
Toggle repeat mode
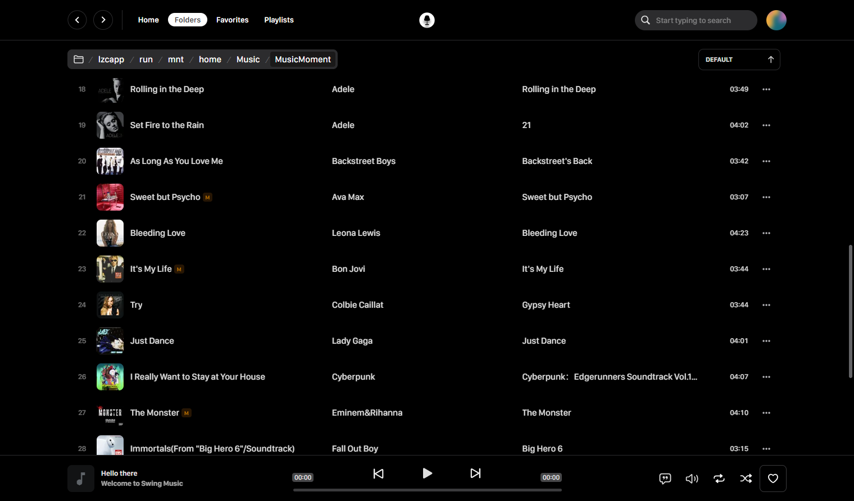pos(719,479)
